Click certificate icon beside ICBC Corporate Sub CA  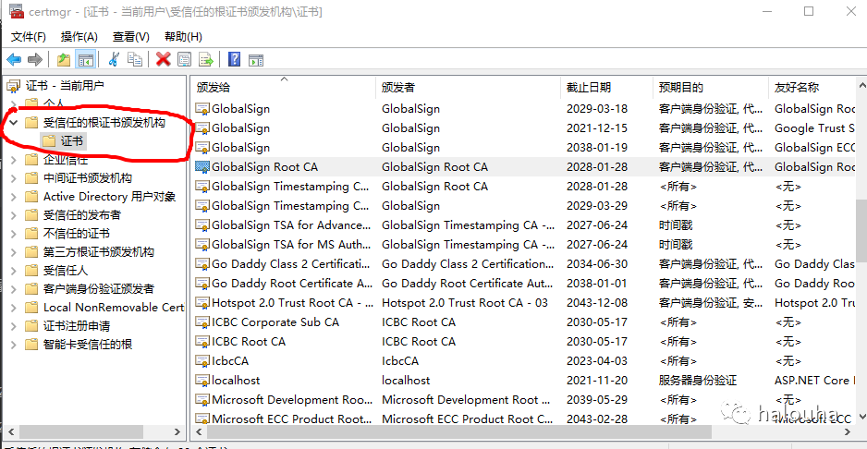(203, 322)
